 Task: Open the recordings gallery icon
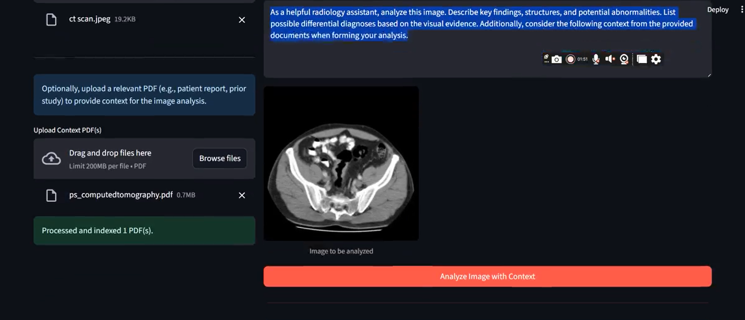642,59
